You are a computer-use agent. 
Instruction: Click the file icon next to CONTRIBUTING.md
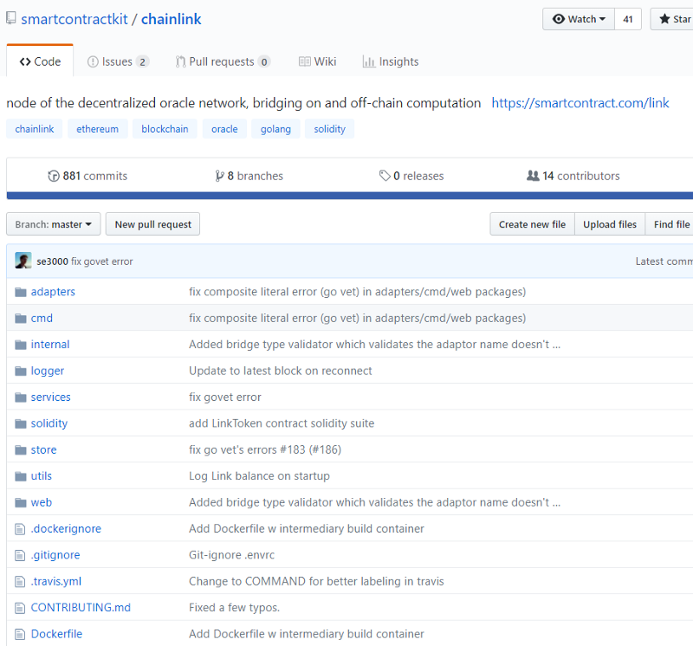click(x=20, y=608)
